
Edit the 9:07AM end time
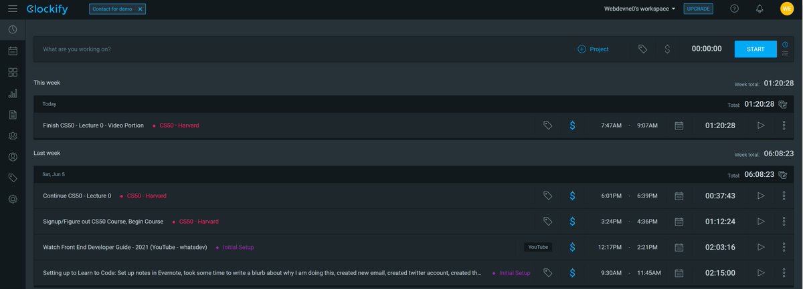click(647, 125)
